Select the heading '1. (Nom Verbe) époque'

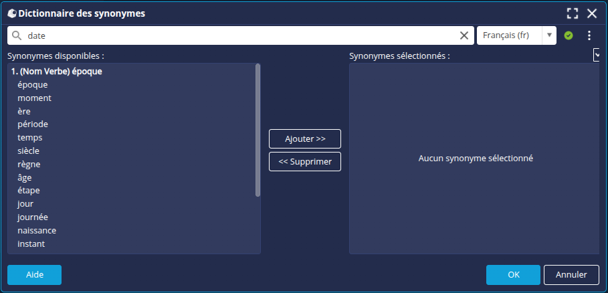click(x=57, y=71)
